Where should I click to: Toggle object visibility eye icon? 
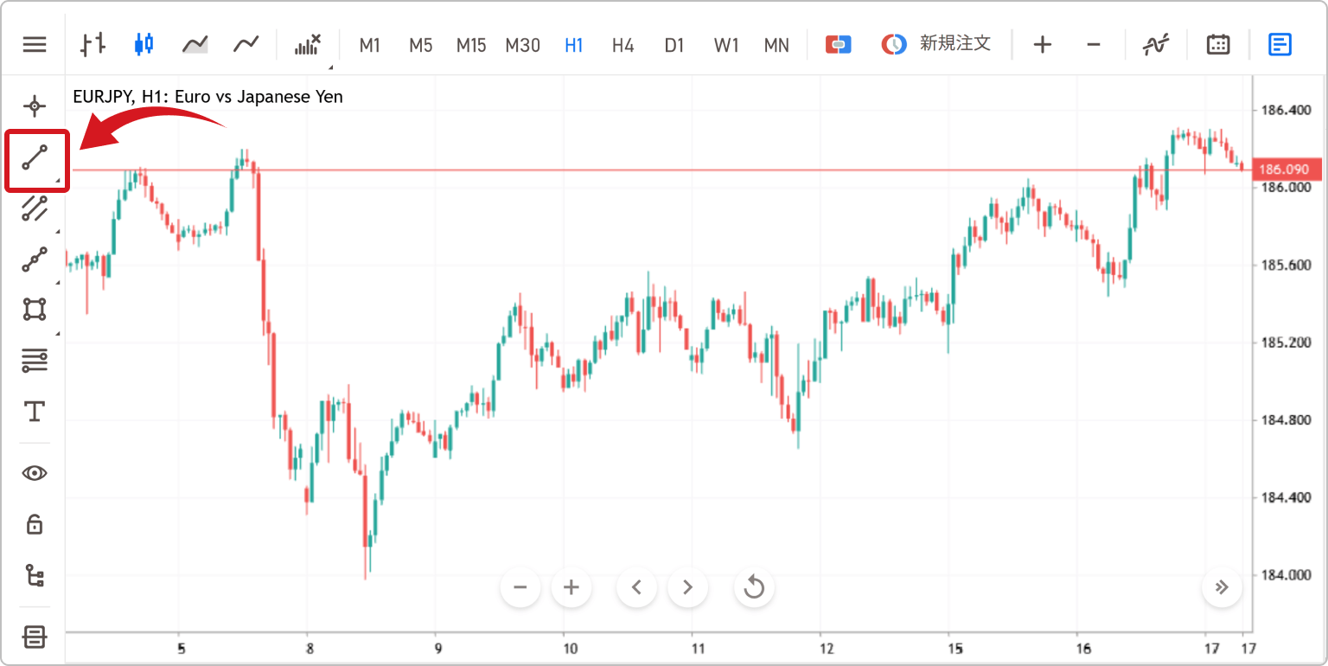(x=35, y=473)
